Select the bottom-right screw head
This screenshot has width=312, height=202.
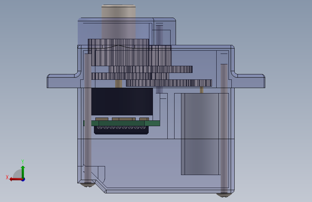point(224,195)
